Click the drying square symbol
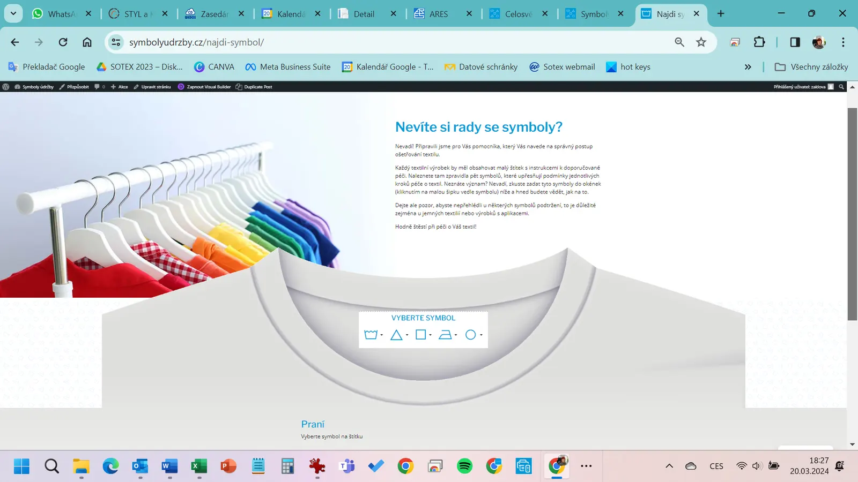Screen dimensions: 858x482 (421, 335)
